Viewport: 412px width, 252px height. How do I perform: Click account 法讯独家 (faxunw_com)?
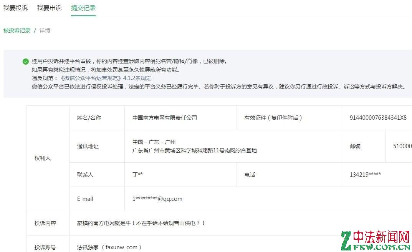(x=109, y=247)
